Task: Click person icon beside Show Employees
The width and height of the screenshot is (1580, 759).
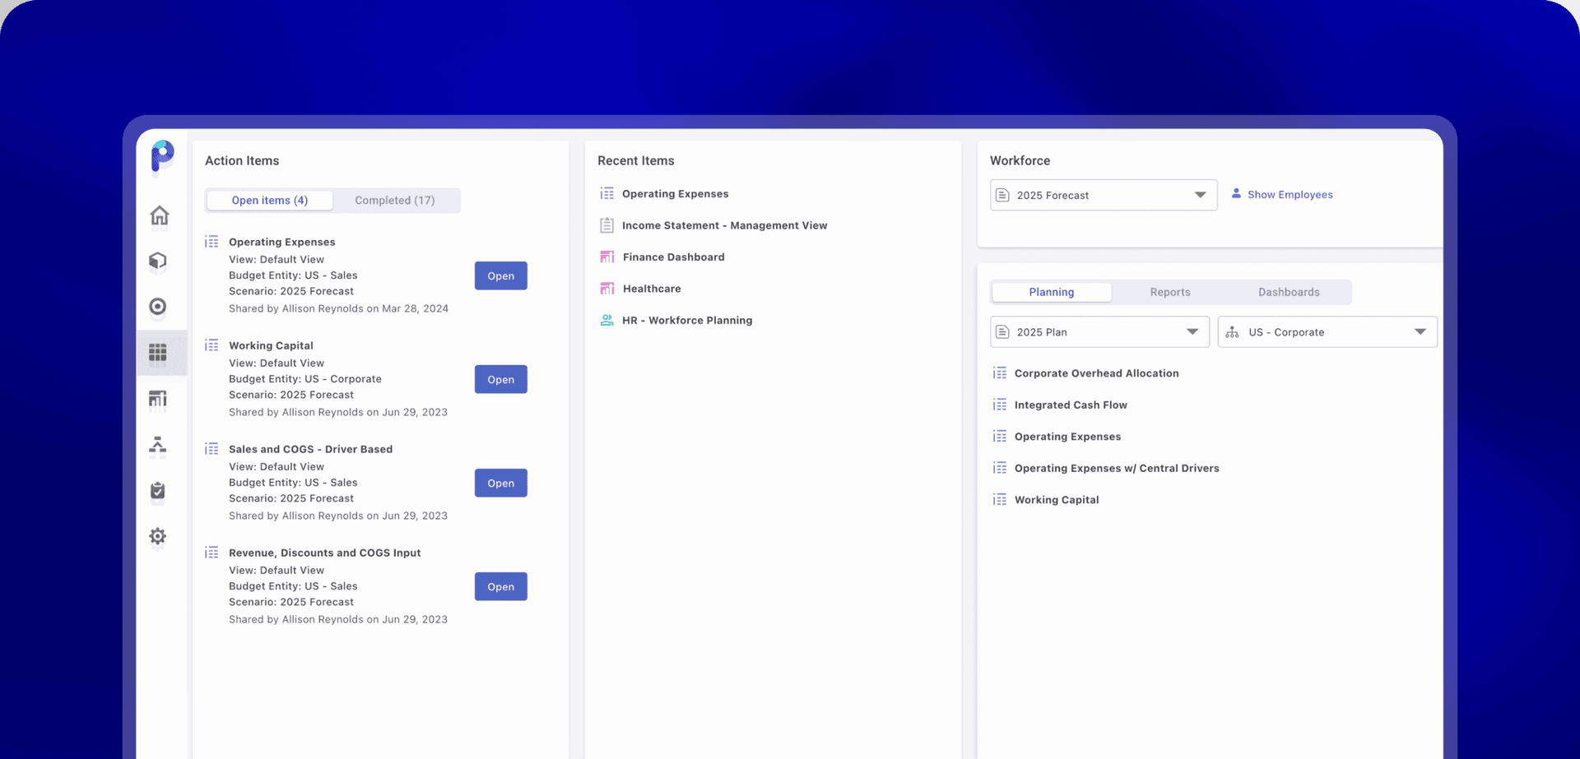Action: pyautogui.click(x=1236, y=194)
